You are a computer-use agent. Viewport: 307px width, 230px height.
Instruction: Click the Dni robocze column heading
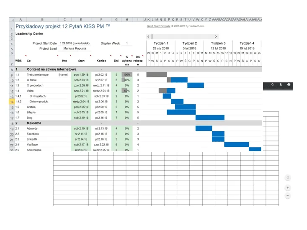138,61
